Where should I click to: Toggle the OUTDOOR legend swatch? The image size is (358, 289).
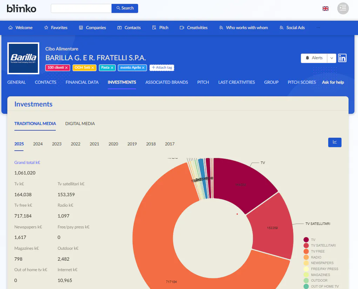306,281
